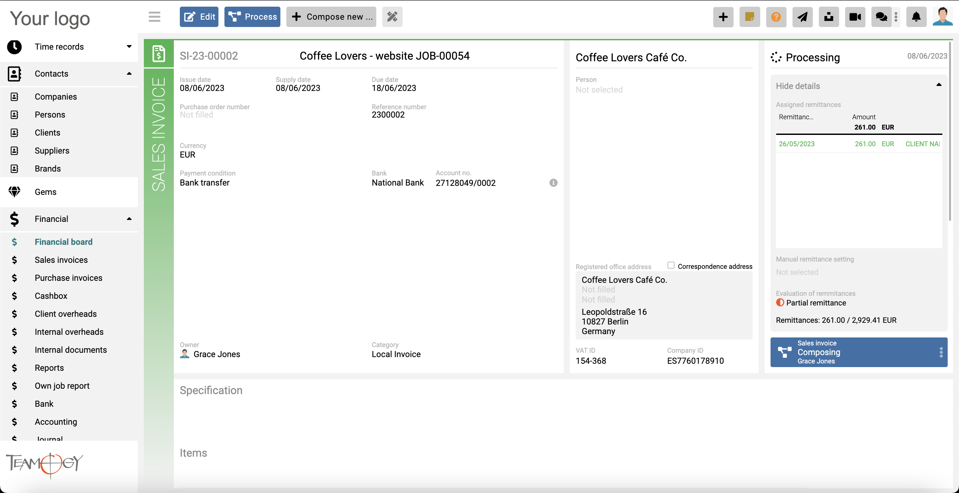Open the notifications bell

pos(916,17)
